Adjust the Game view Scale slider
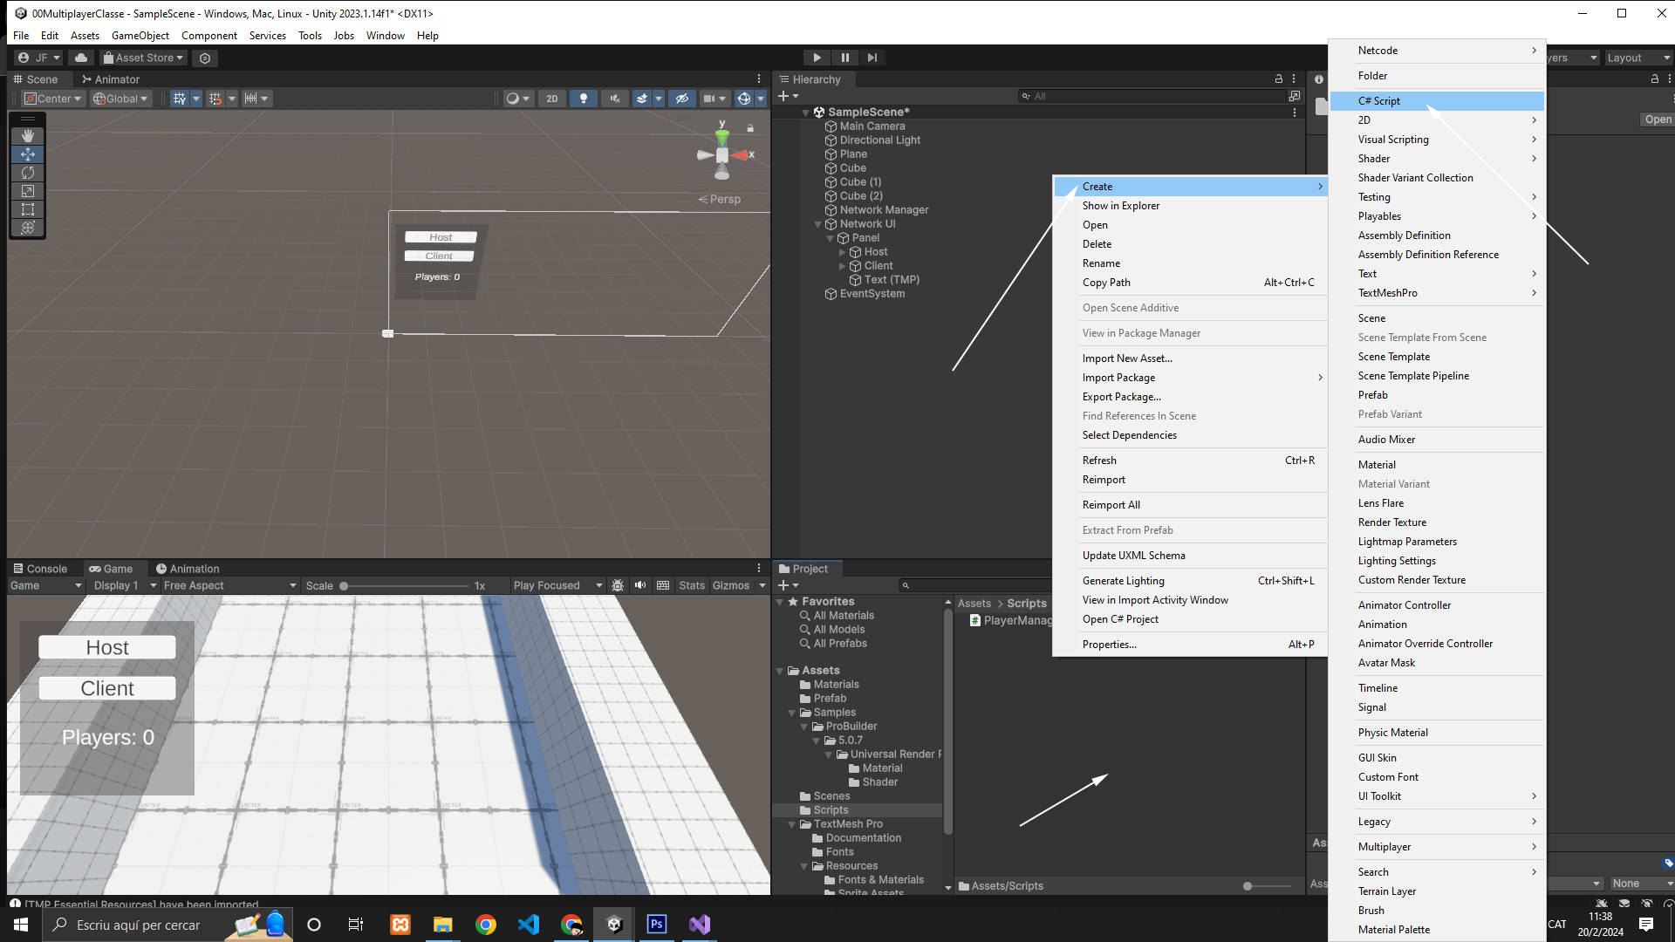 click(x=344, y=586)
